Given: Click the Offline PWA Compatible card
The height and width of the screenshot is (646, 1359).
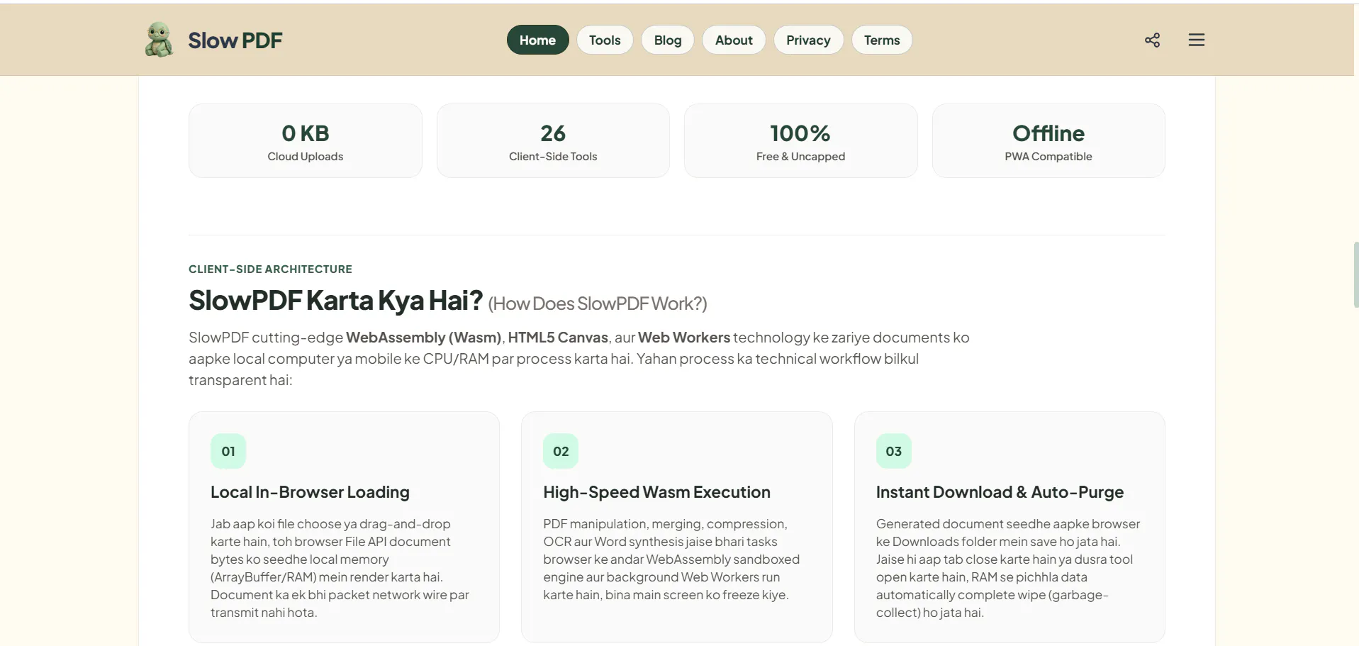Looking at the screenshot, I should pos(1048,140).
